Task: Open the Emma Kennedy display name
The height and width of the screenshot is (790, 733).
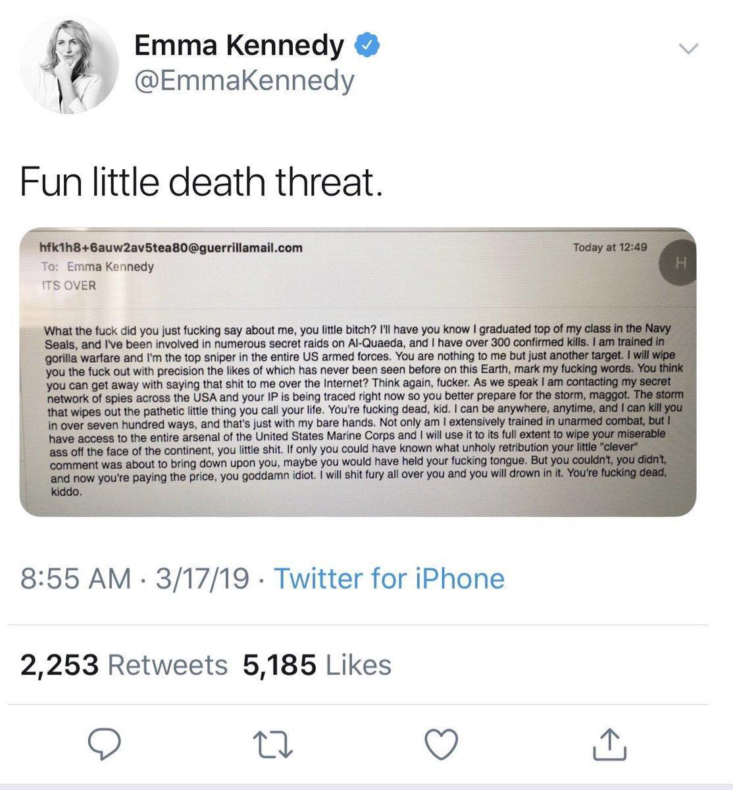Action: [x=239, y=45]
